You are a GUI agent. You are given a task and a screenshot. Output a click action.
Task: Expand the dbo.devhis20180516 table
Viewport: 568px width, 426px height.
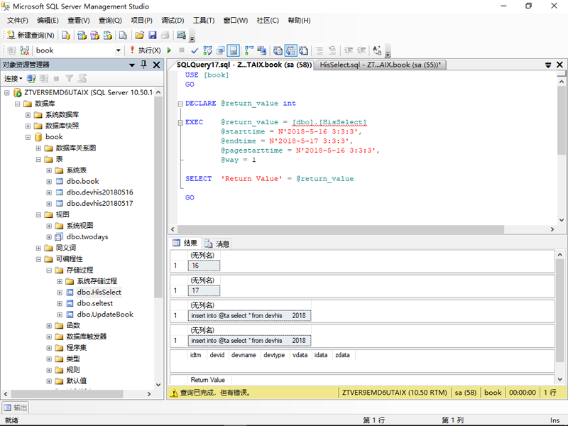tap(49, 192)
